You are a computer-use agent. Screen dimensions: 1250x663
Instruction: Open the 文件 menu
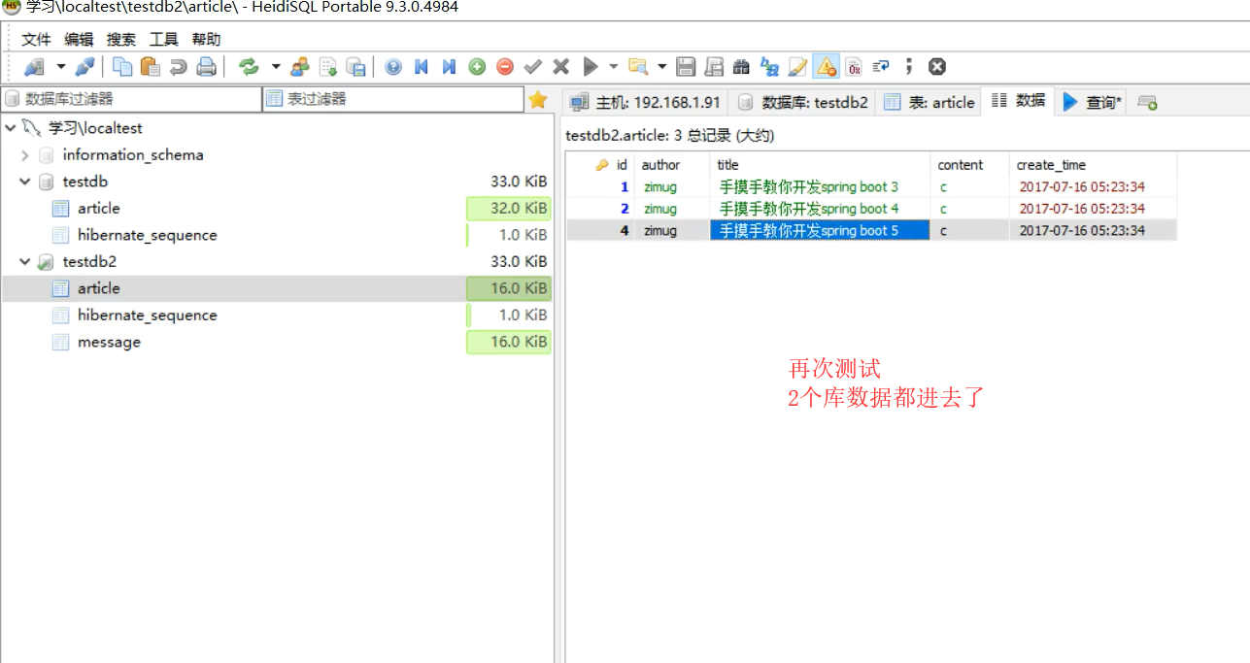(x=36, y=40)
